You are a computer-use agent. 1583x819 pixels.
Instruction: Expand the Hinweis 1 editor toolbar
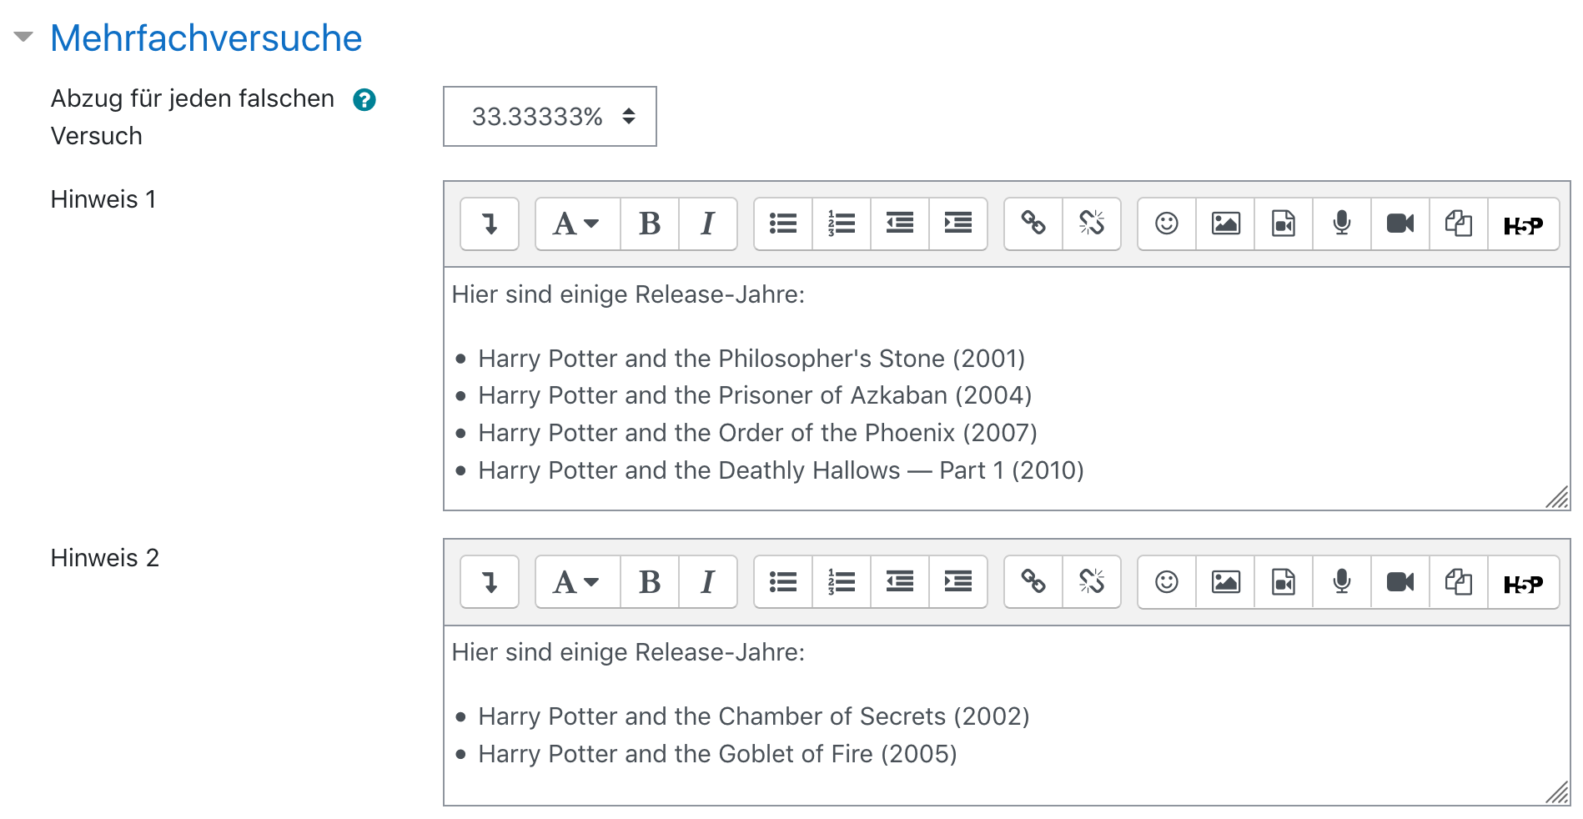click(490, 224)
